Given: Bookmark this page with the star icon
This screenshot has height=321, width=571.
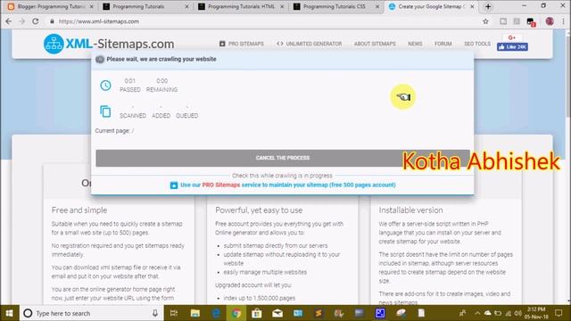Looking at the screenshot, I should click(485, 21).
